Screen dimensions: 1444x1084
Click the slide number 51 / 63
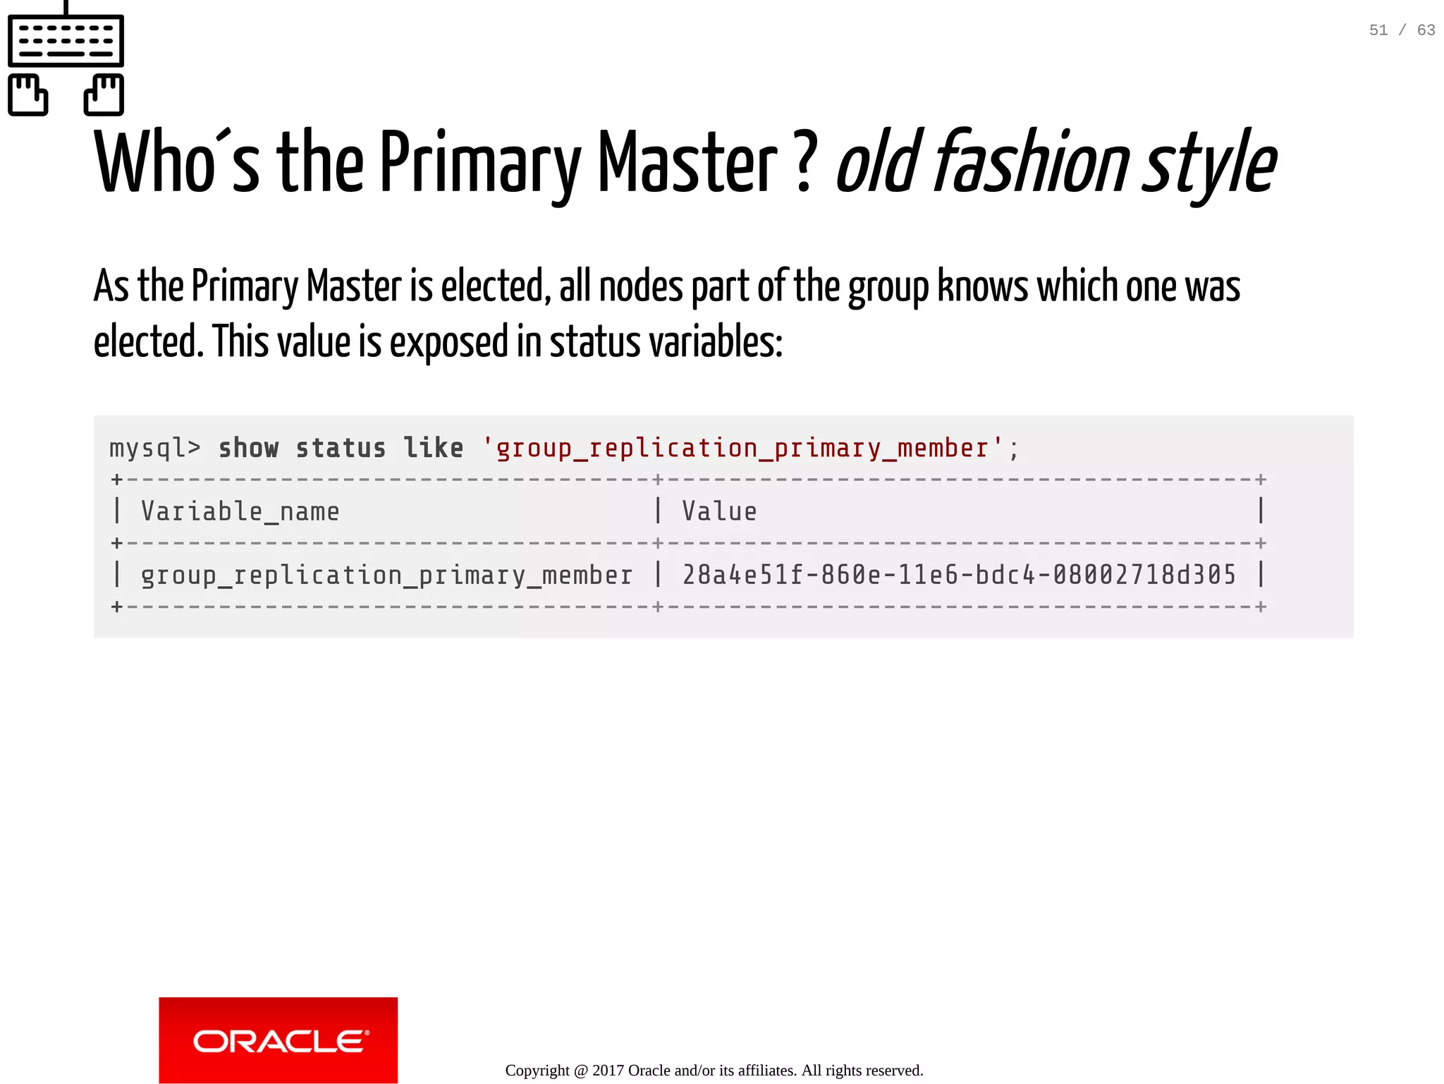[x=1402, y=30]
